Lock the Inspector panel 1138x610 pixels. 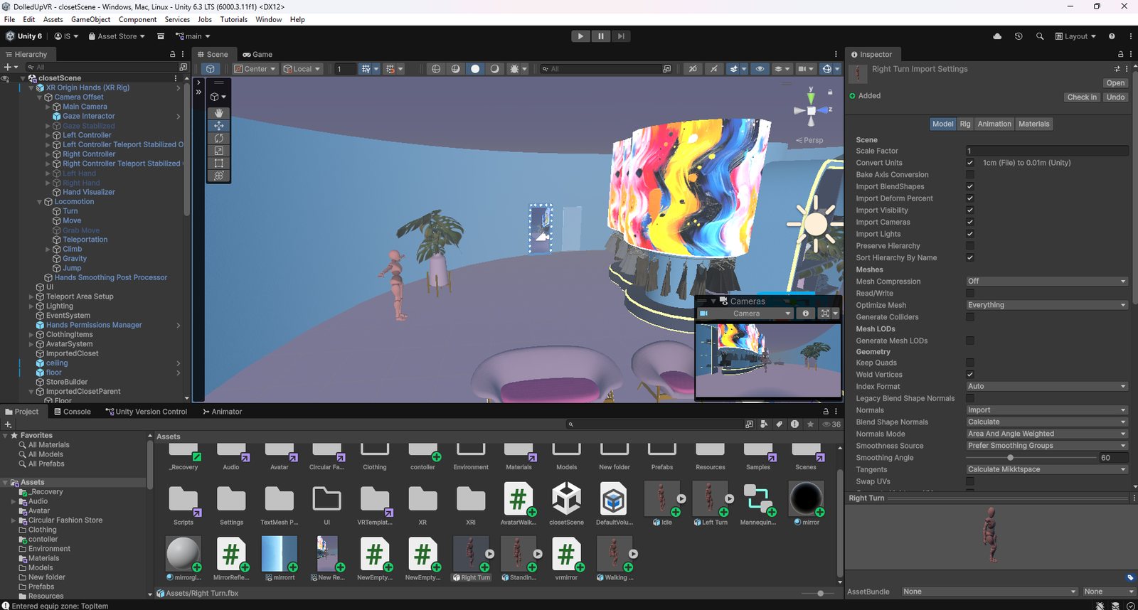tap(1120, 54)
